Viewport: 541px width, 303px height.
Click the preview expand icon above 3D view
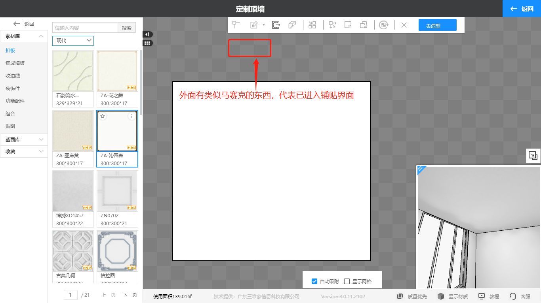pos(533,156)
